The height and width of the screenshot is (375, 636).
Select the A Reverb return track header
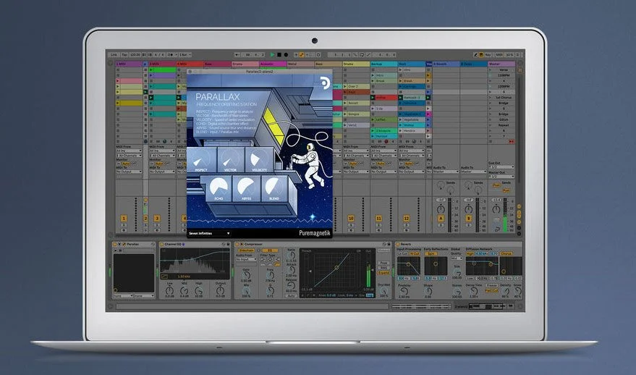pyautogui.click(x=446, y=64)
